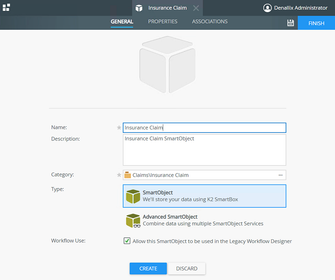
Task: Click the Category folder icon
Action: (x=128, y=175)
